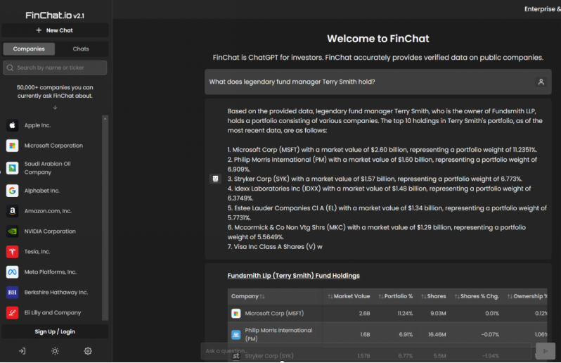
Task: Click Sign Up / Login button
Action: pos(55,332)
